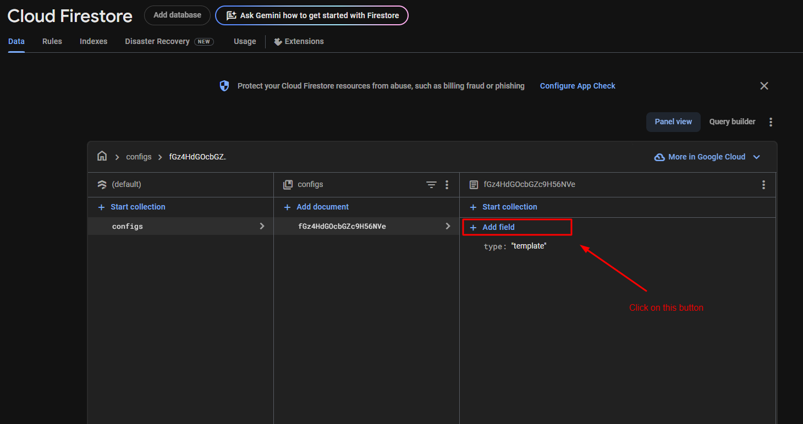The width and height of the screenshot is (803, 424).
Task: Open filter icon in configs column
Action: pyautogui.click(x=431, y=185)
